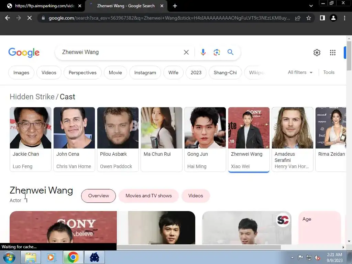This screenshot has height=264, width=352.
Task: Close the aimsparking tab
Action: point(80,6)
